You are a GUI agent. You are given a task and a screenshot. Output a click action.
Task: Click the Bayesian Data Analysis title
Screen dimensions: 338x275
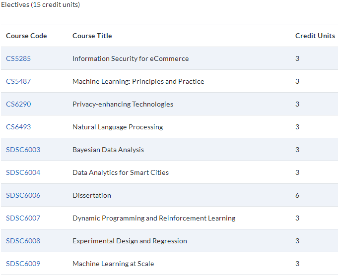tap(108, 150)
